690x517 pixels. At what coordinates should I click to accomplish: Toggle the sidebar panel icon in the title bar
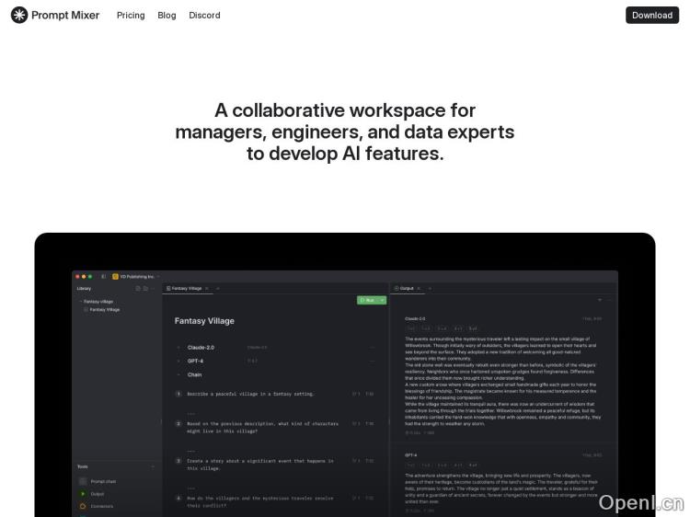click(103, 276)
